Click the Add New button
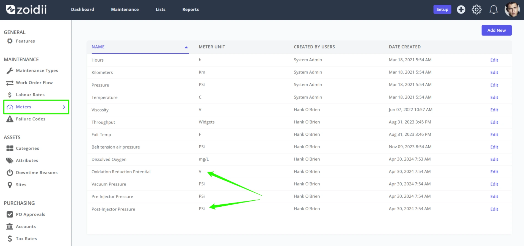The height and width of the screenshot is (246, 524). (x=497, y=30)
